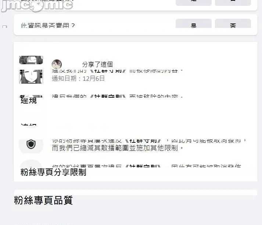Click the shield icon beside restriction notice
Viewport: 262px width, 225px height.
click(31, 144)
